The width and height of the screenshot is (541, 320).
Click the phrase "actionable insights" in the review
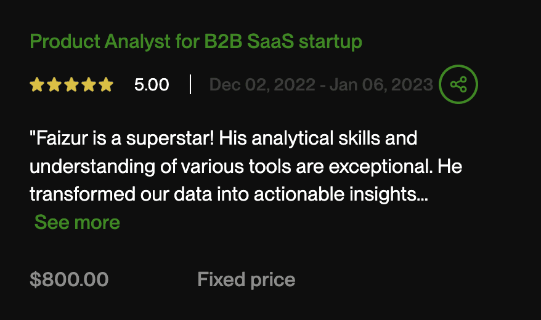click(335, 194)
